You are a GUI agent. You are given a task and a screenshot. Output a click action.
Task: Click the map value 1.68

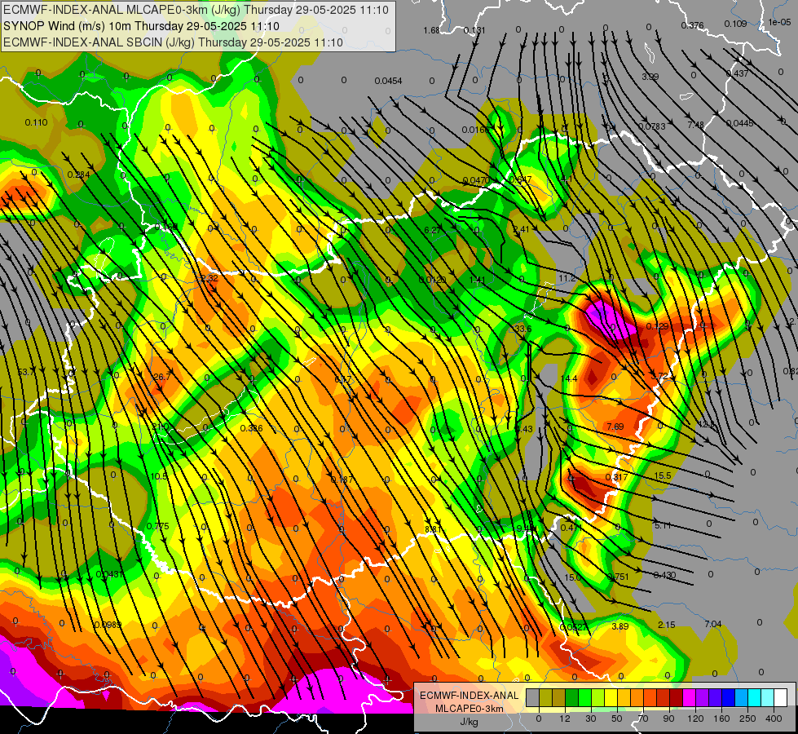pyautogui.click(x=431, y=30)
